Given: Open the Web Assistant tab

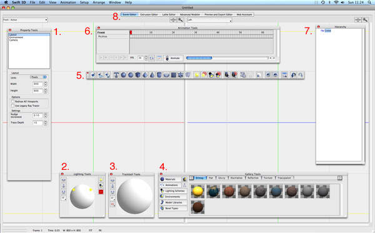Looking at the screenshot, I should click(x=244, y=14).
